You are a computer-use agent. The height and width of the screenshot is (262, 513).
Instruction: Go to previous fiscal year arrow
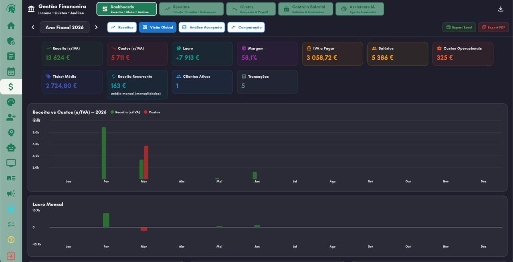[33, 27]
